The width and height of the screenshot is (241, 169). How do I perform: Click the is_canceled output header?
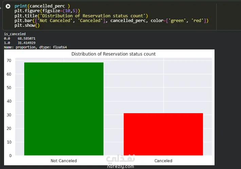(15, 34)
